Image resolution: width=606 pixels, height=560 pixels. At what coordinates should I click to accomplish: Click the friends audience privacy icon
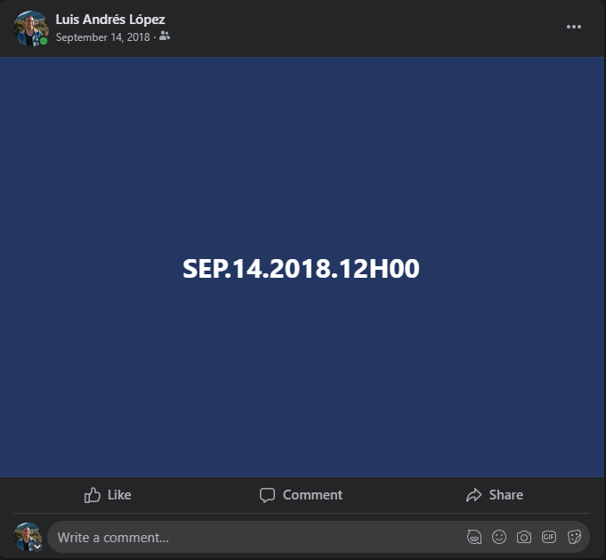pyautogui.click(x=165, y=36)
